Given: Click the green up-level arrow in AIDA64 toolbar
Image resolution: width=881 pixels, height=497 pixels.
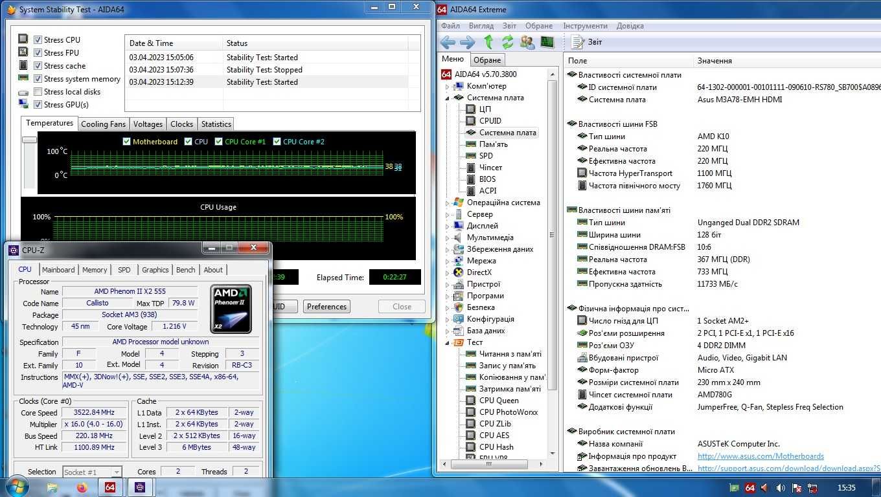Looking at the screenshot, I should 488,42.
